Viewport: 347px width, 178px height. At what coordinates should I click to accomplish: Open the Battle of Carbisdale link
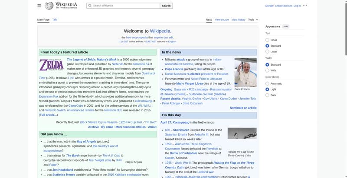183,153
